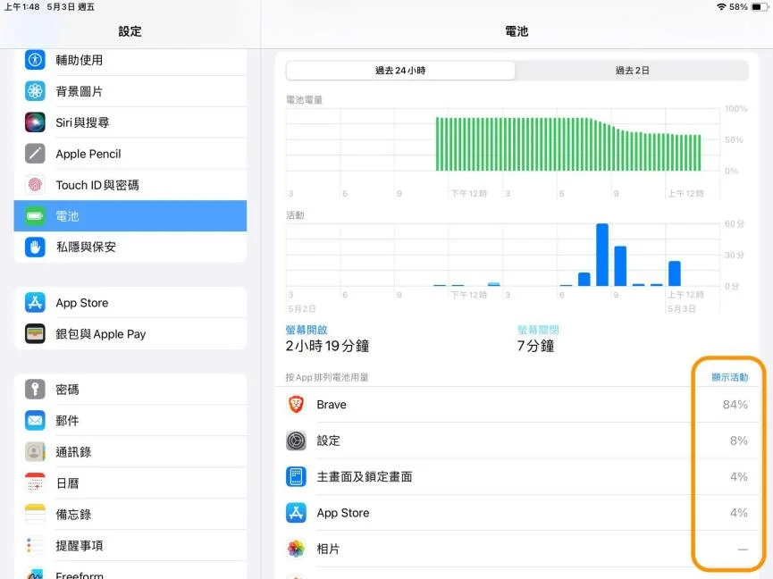Screen dimensions: 773x579
Task: Tap the Contacts icon (通訊錄)
Action: [35, 452]
